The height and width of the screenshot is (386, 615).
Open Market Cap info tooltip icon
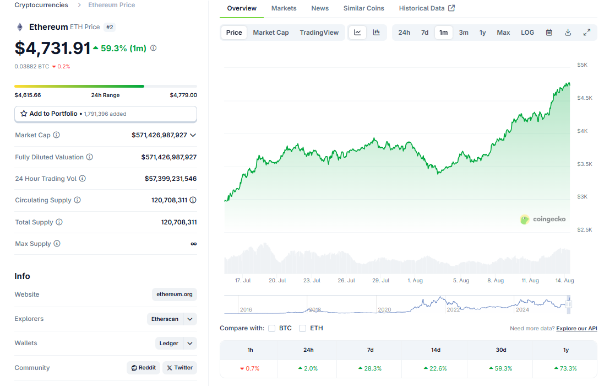[57, 135]
